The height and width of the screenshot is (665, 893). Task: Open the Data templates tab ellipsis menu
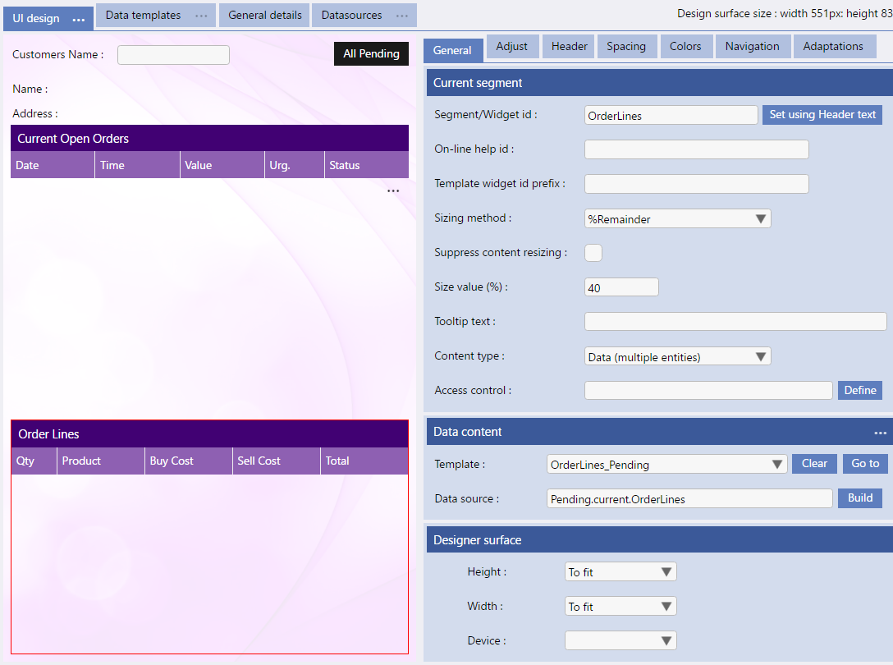202,16
